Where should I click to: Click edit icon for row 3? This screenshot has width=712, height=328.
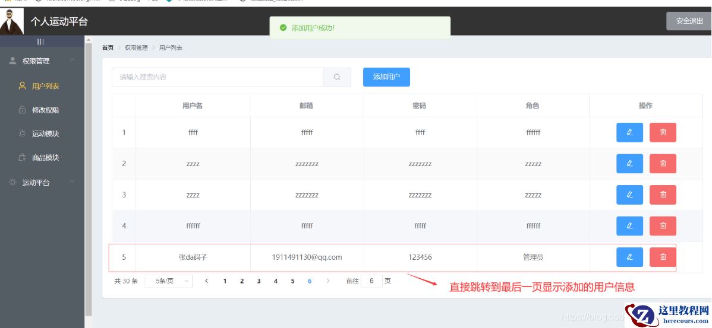pos(629,195)
